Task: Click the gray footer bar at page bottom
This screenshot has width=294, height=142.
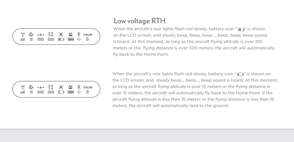Action: pos(147,135)
